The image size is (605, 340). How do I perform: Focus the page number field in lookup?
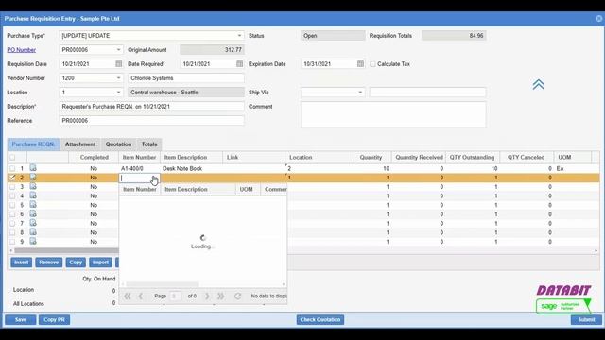(176, 296)
